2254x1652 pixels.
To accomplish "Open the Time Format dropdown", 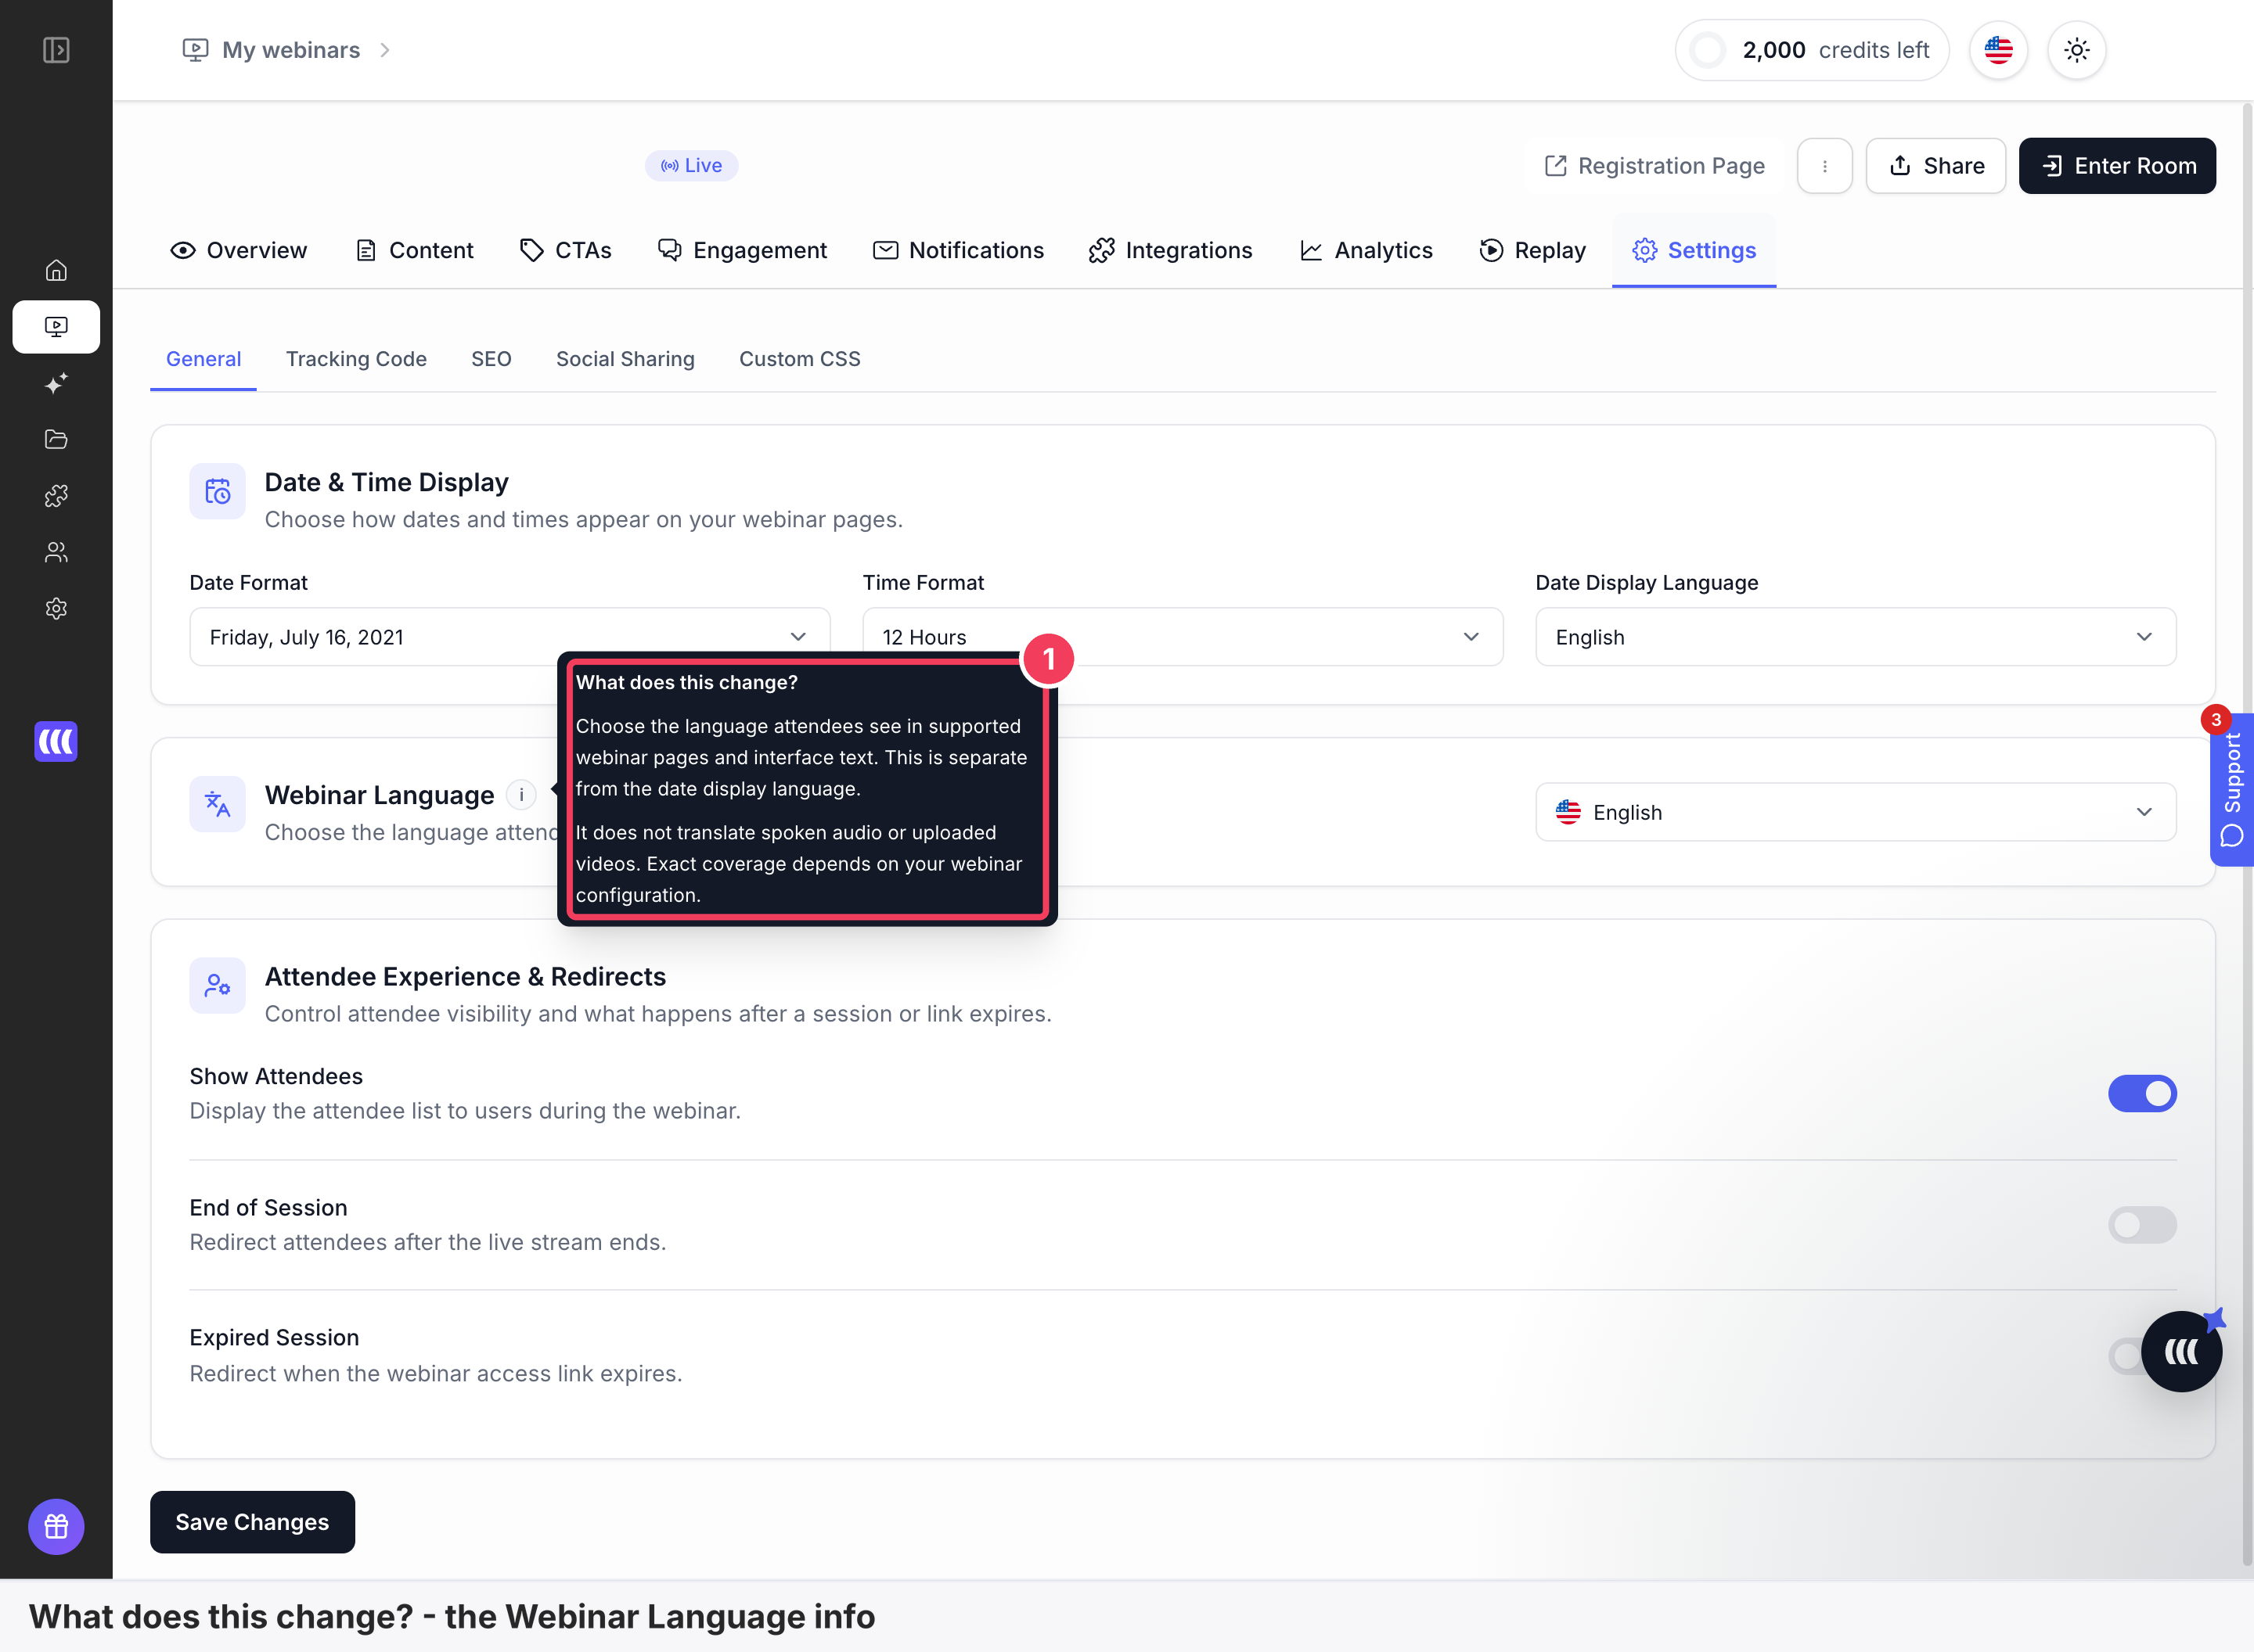I will coord(1183,637).
